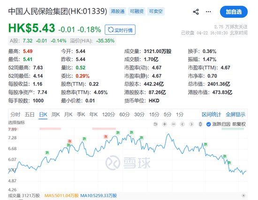Viewport: 258px width, 200px height.
Task: Open the 全屏显示 link
Action: [235, 115]
